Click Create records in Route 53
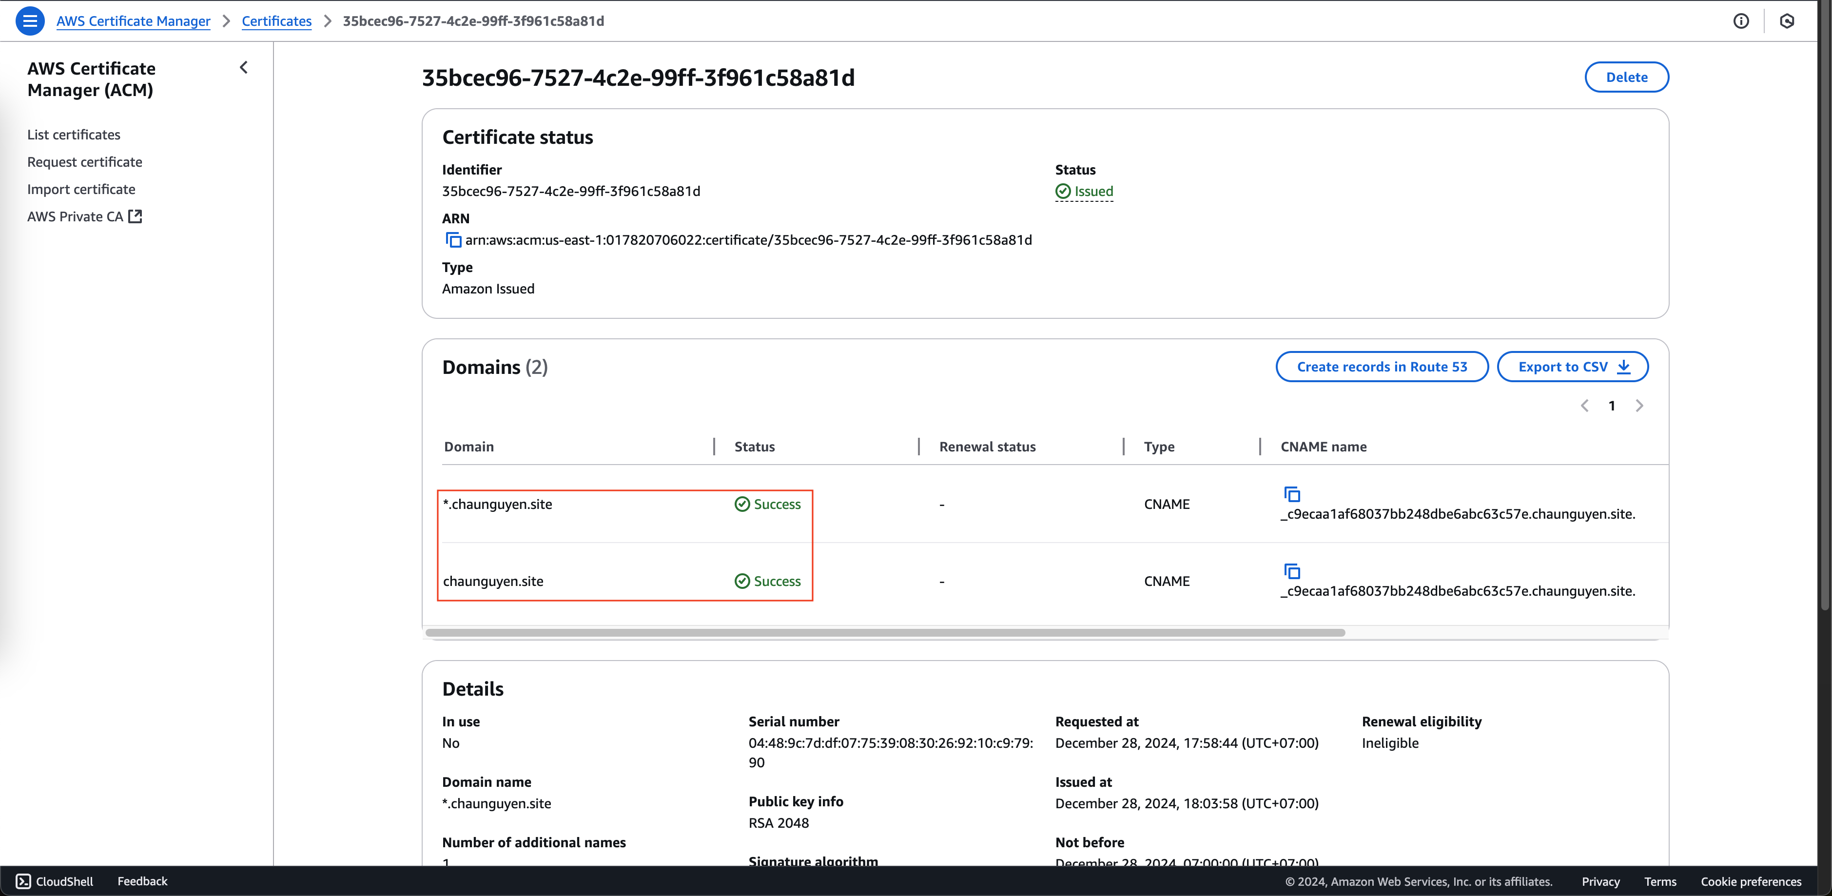The height and width of the screenshot is (896, 1832). (1382, 366)
